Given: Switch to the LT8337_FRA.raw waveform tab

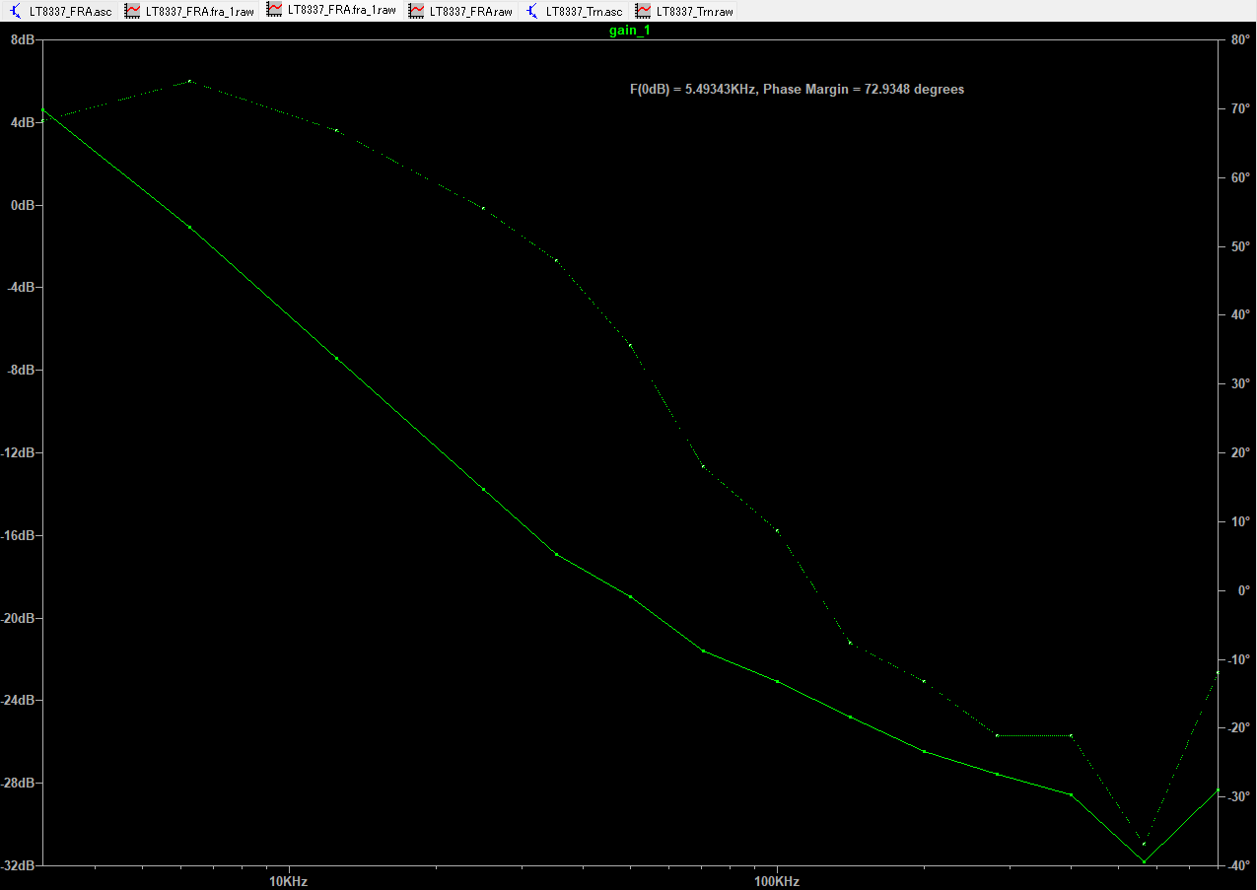Looking at the screenshot, I should click(460, 11).
